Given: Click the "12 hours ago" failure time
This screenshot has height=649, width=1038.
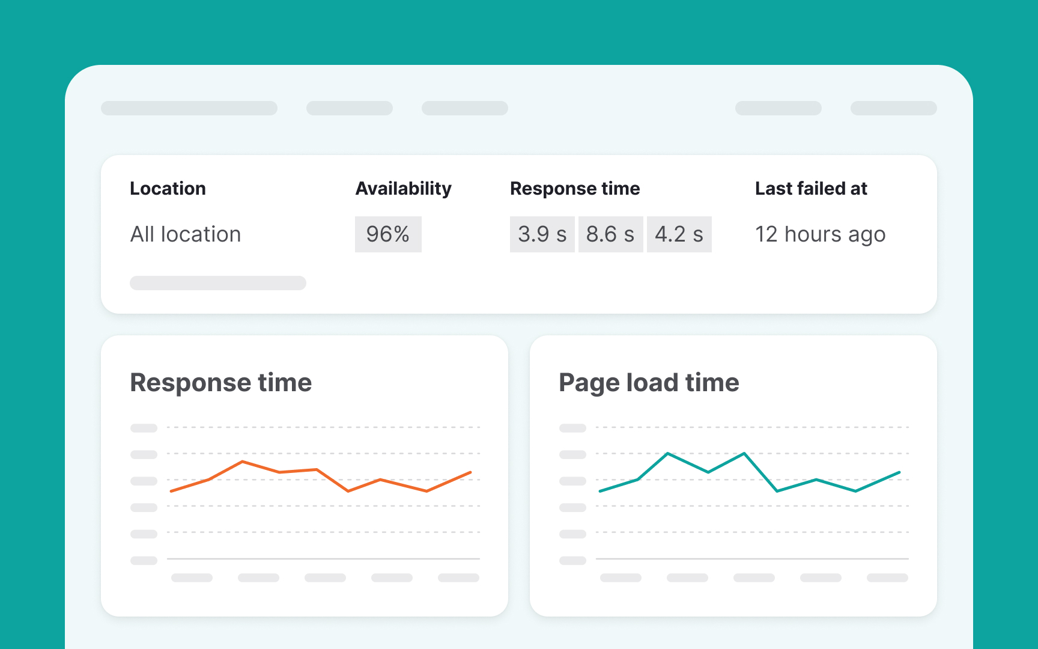Looking at the screenshot, I should (x=820, y=234).
